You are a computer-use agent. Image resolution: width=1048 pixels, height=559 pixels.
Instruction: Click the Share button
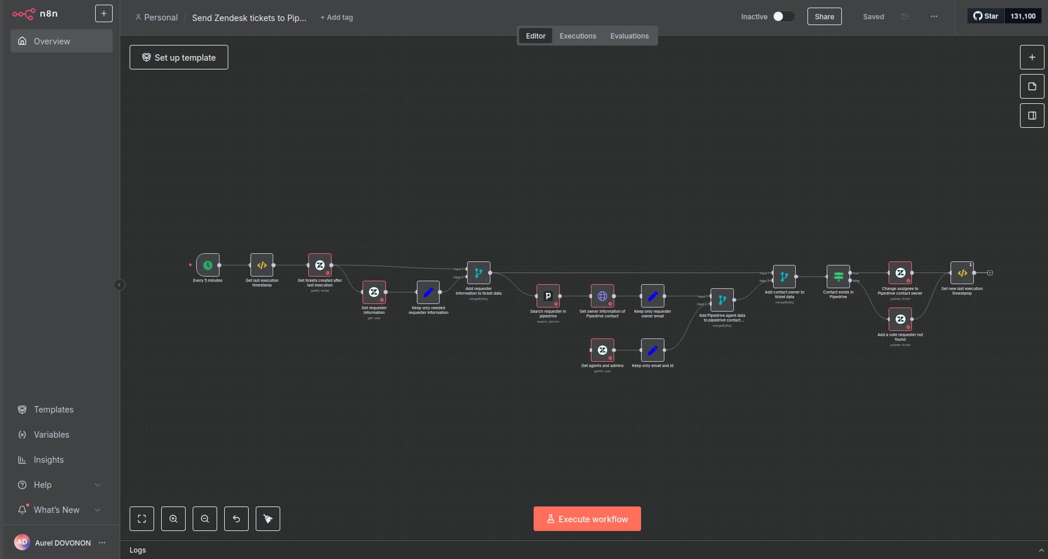pyautogui.click(x=824, y=16)
